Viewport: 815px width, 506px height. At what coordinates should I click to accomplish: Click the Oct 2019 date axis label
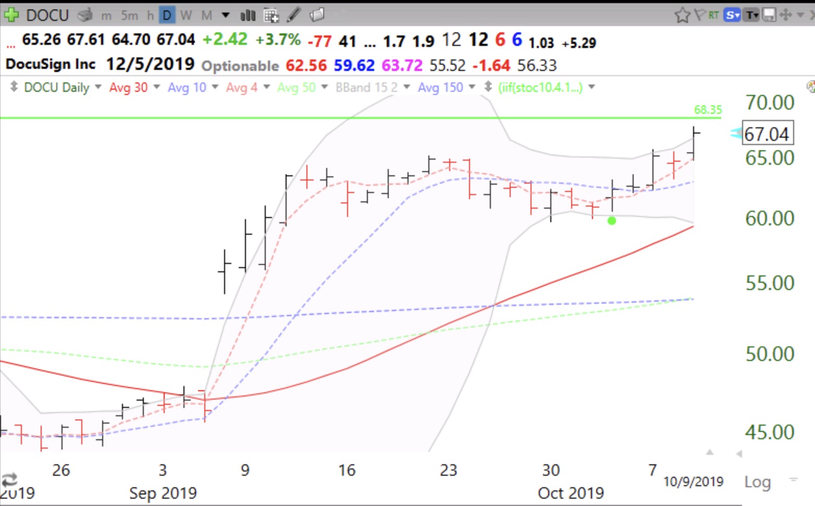(571, 493)
